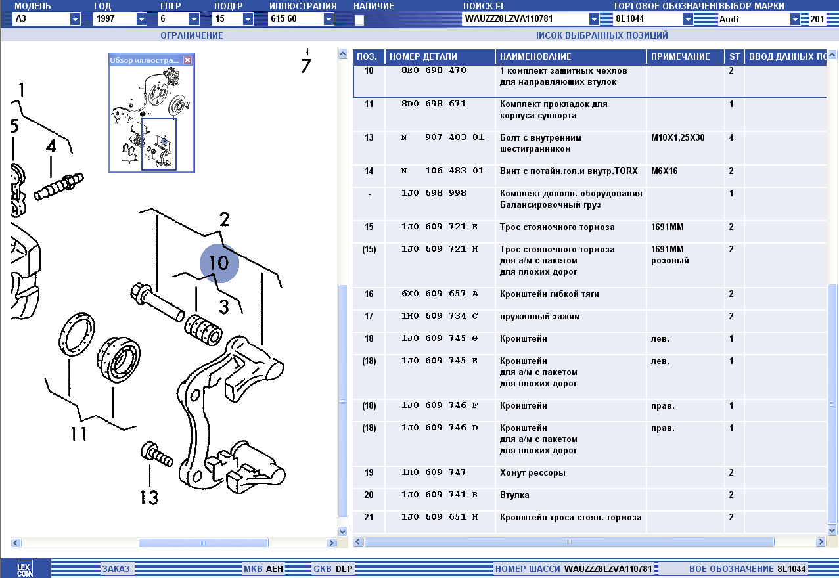Select part 1J0 609 721 H

click(440, 250)
